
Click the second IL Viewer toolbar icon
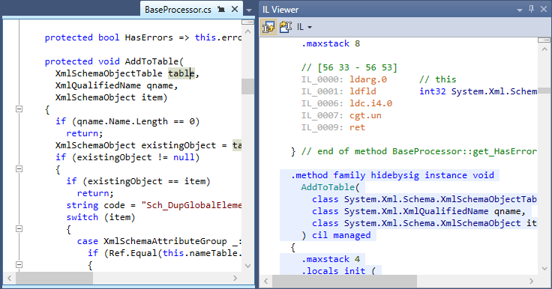pos(286,27)
